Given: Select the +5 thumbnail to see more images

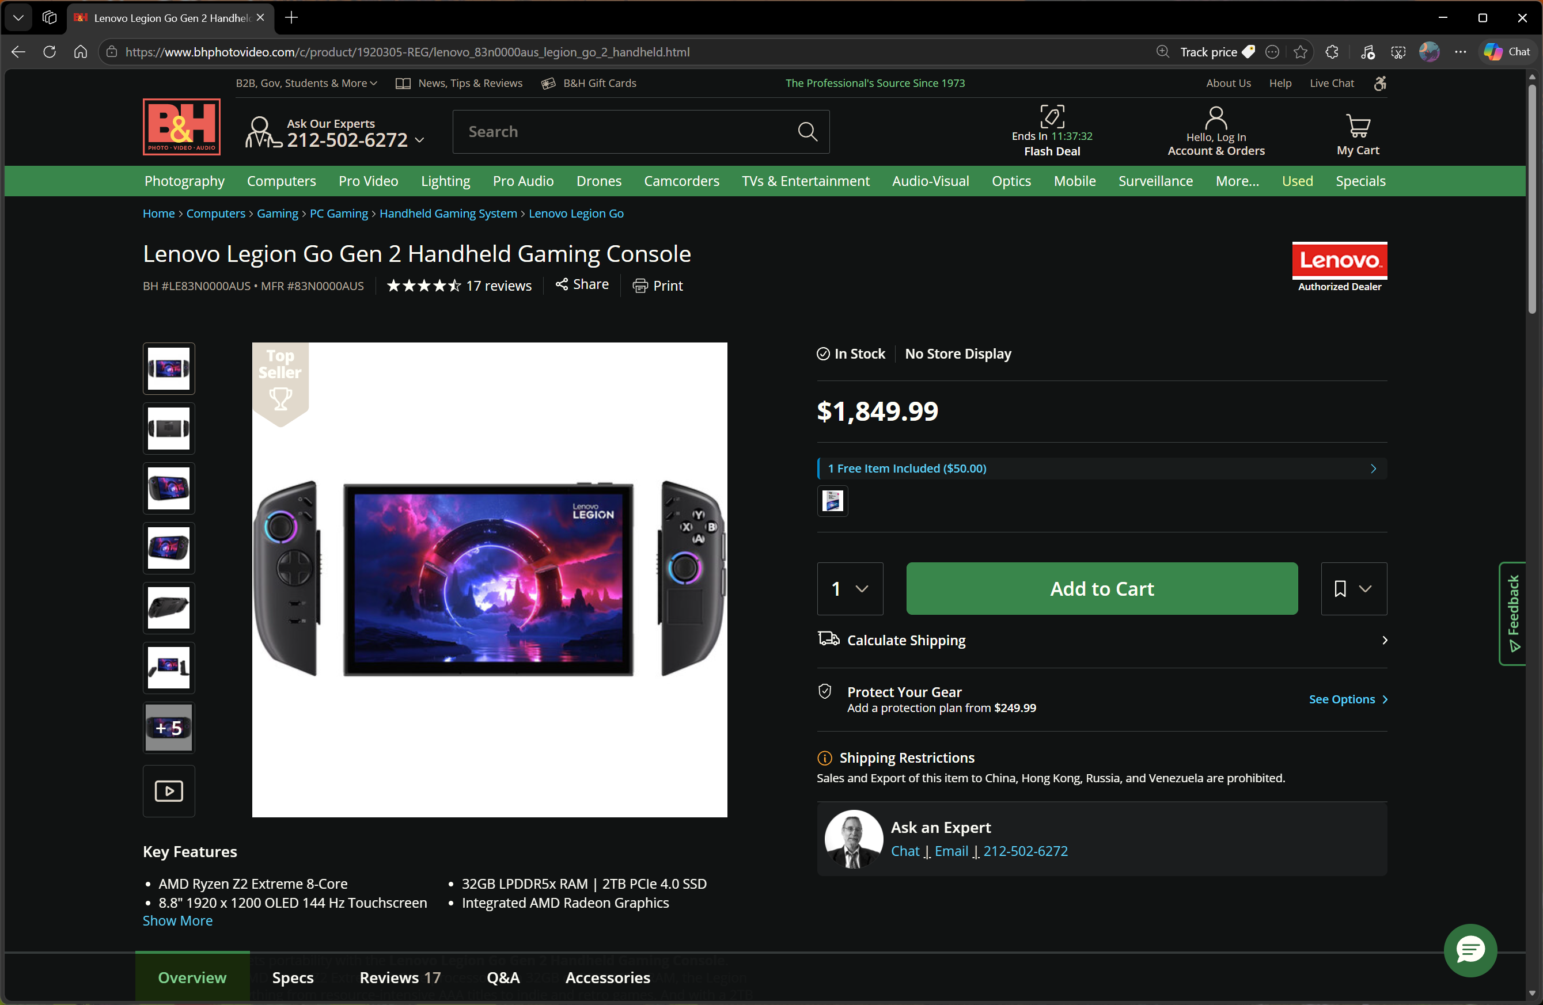Looking at the screenshot, I should click(169, 728).
